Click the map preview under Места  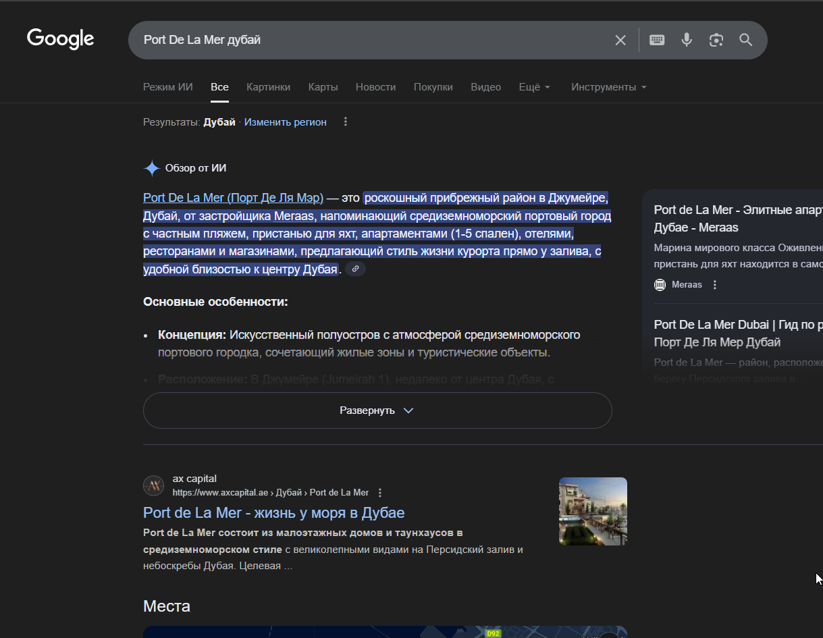[x=385, y=632]
